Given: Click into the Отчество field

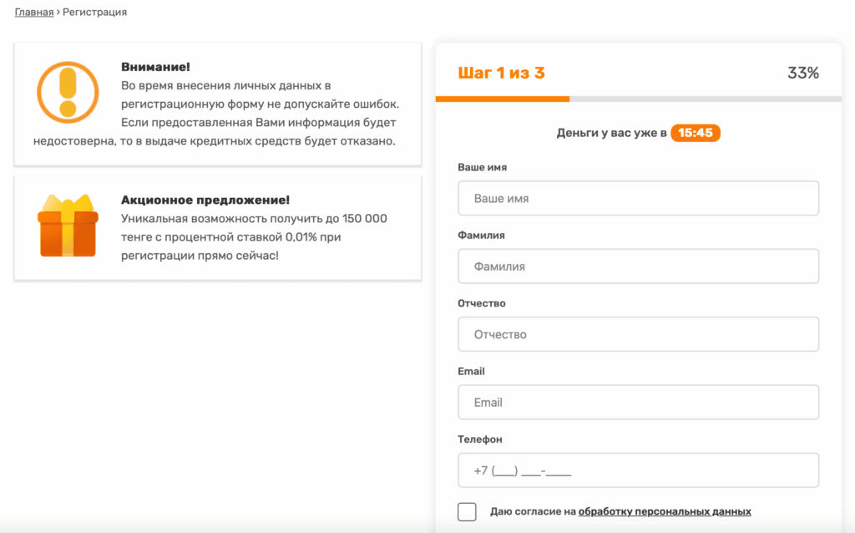Looking at the screenshot, I should click(x=638, y=334).
